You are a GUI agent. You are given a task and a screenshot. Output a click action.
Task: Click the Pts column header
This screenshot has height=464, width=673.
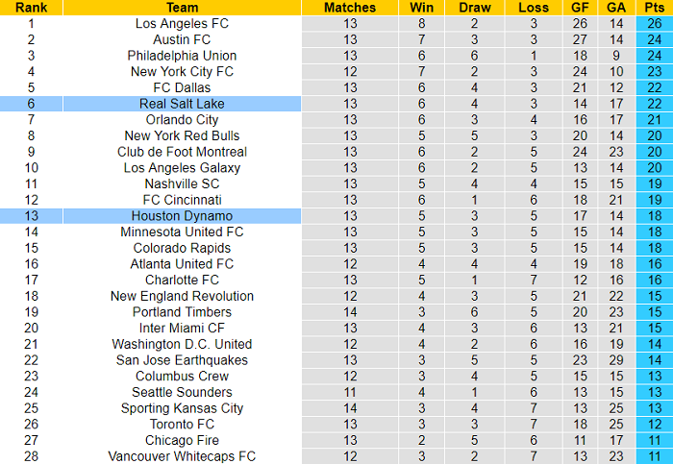[653, 7]
